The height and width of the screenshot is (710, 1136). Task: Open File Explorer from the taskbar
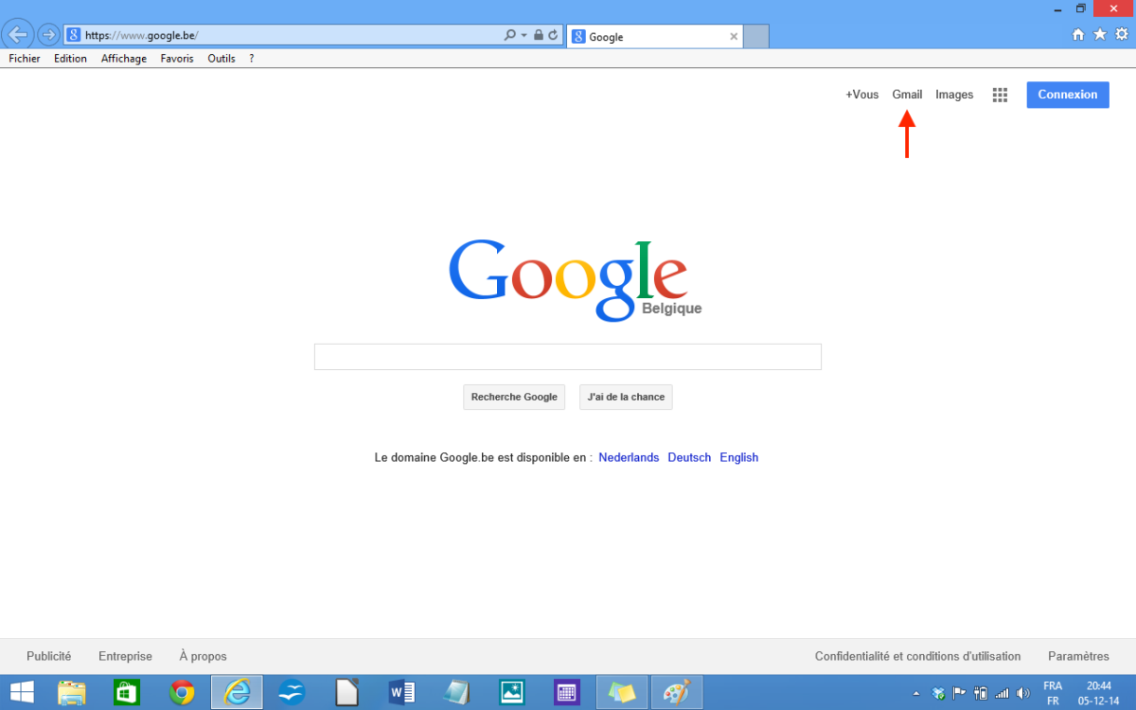[x=72, y=693]
